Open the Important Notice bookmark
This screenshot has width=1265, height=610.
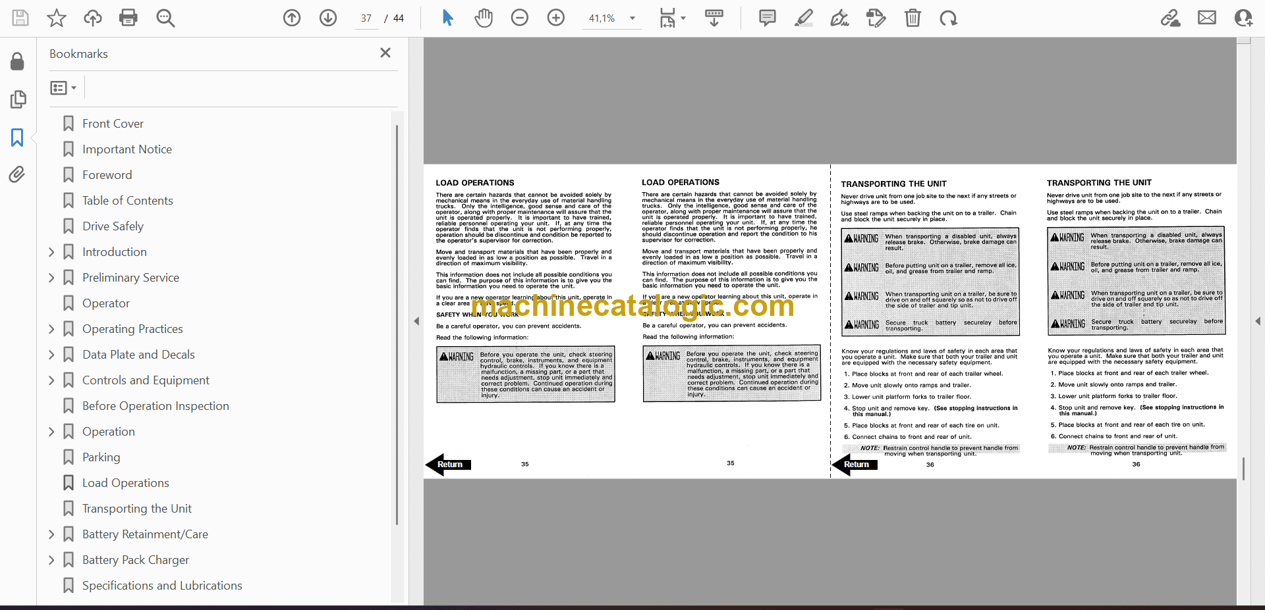[x=127, y=149]
